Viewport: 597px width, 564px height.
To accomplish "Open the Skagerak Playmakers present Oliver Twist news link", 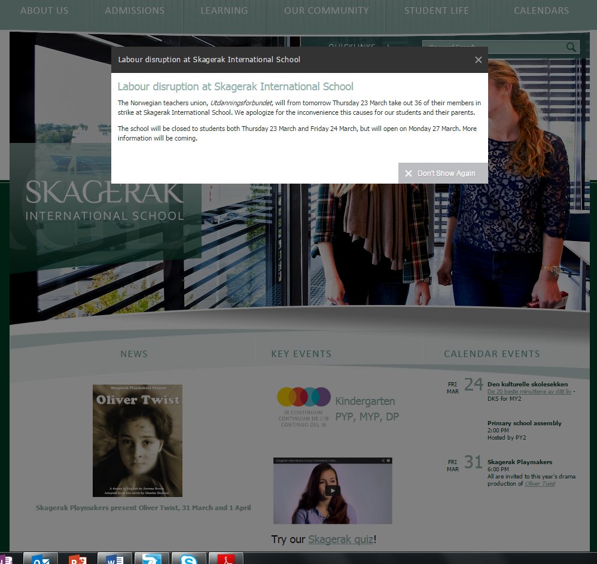I will point(143,508).
